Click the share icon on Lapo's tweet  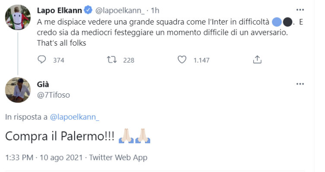[257, 60]
